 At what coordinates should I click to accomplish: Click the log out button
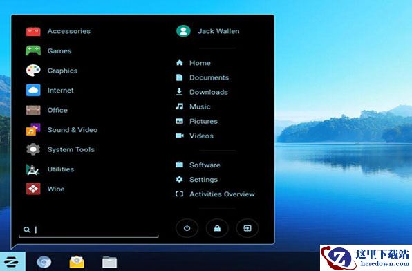pos(247,228)
